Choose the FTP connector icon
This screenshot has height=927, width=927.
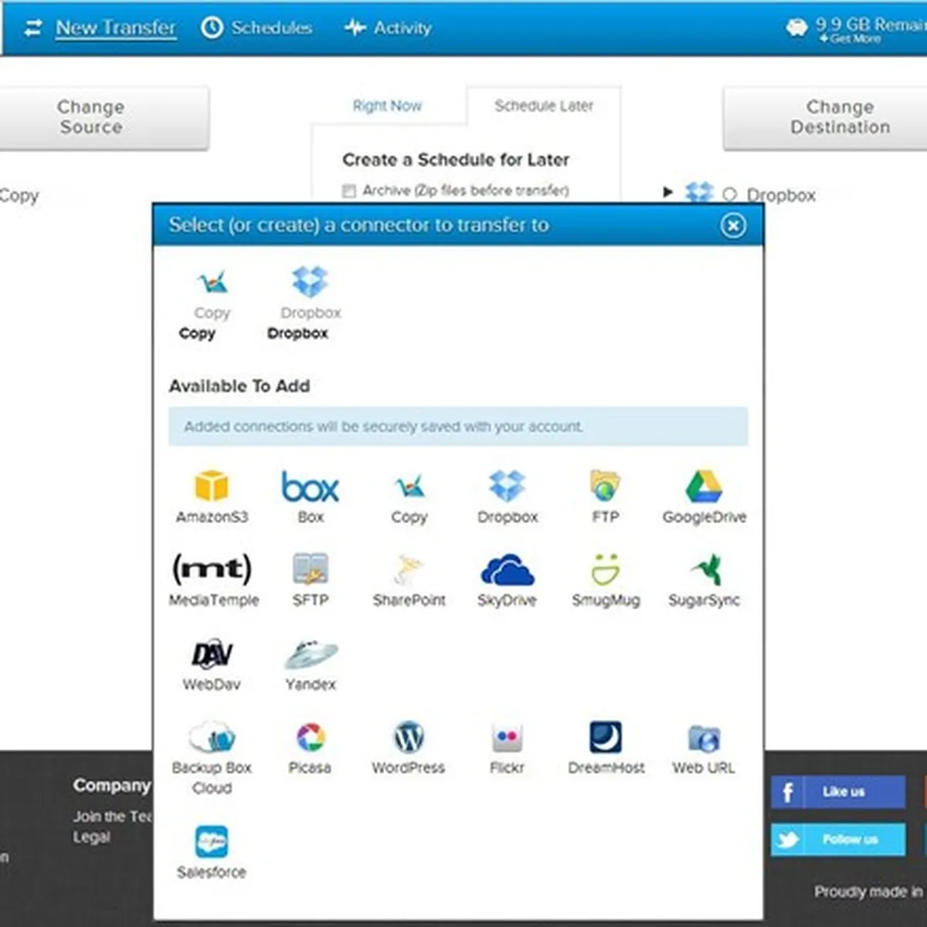tap(605, 486)
